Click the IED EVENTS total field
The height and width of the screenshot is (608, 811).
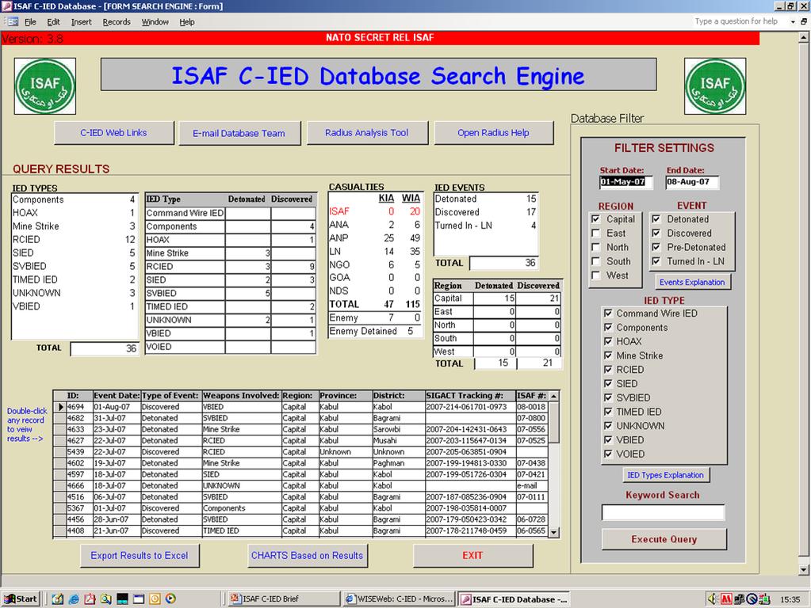(503, 263)
